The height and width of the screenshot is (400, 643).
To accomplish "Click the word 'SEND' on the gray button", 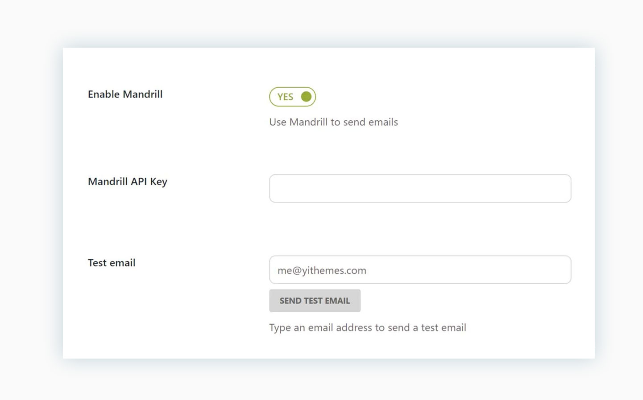I will [x=290, y=301].
